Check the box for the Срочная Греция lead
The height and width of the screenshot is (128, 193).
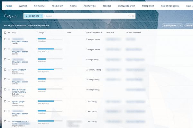point(5,70)
